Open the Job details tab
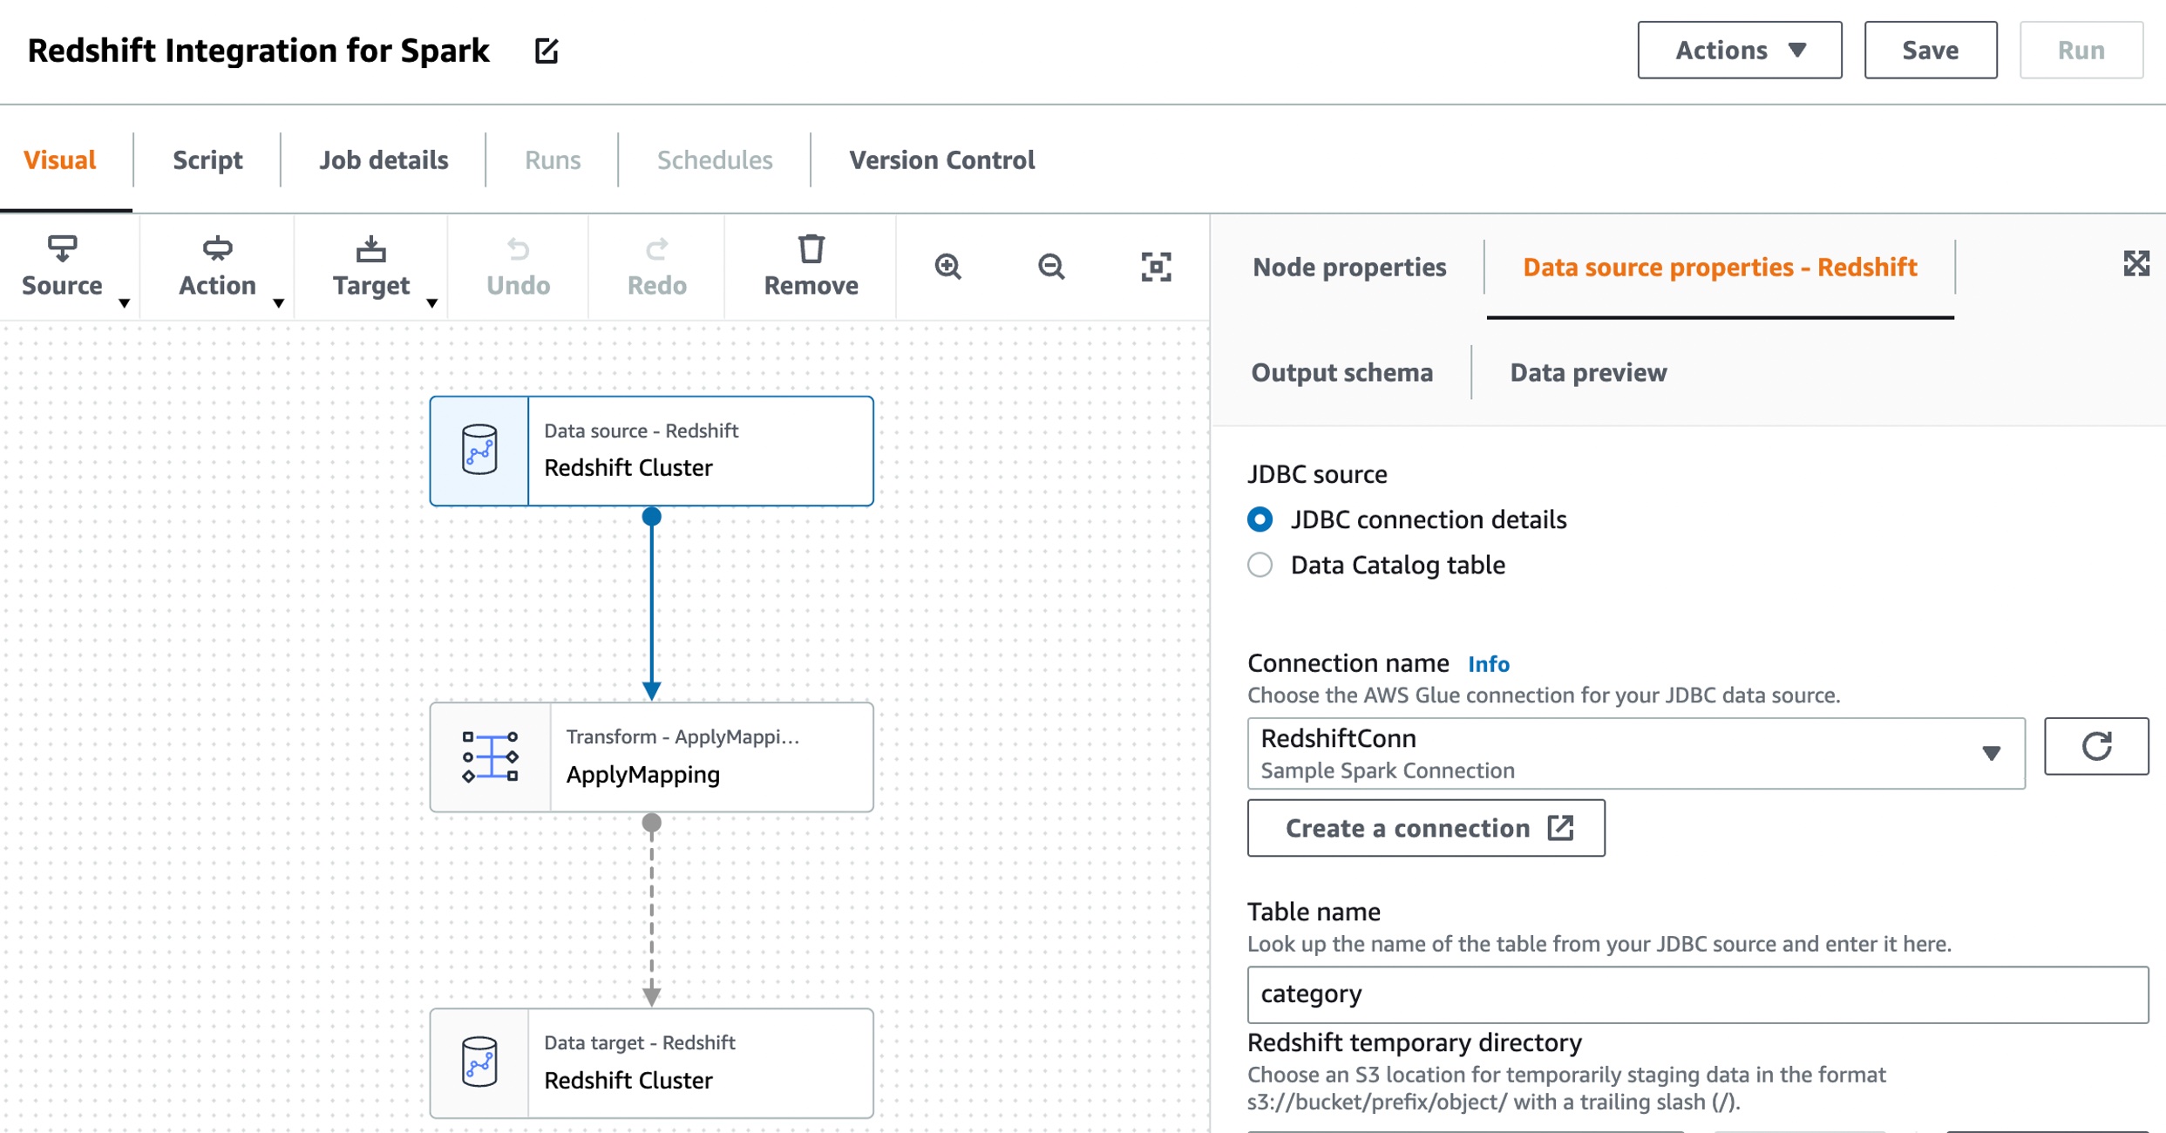 (x=384, y=160)
